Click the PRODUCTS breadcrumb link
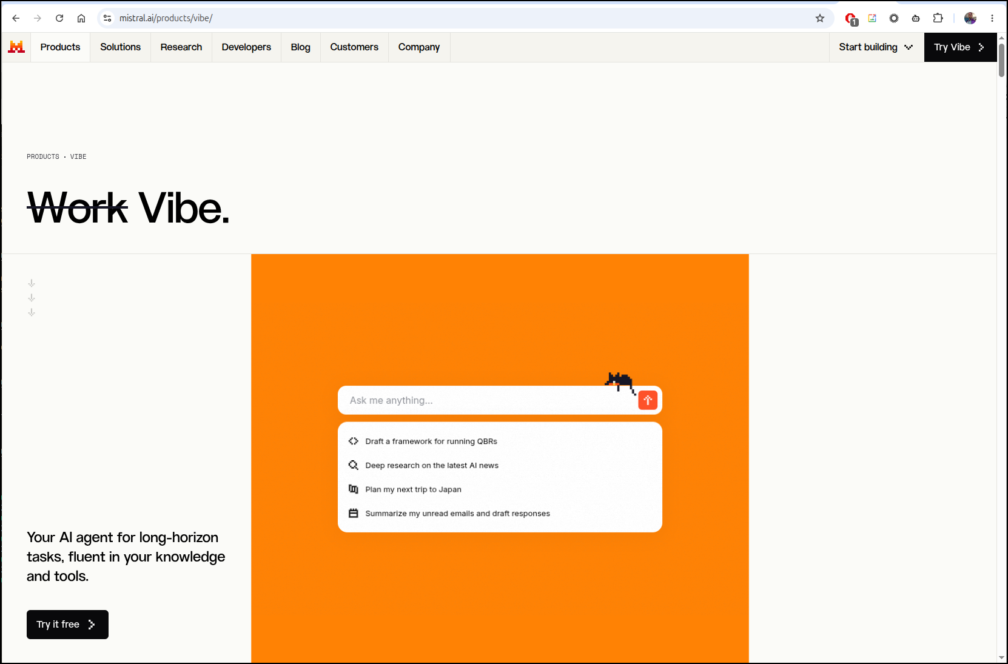 pyautogui.click(x=43, y=156)
